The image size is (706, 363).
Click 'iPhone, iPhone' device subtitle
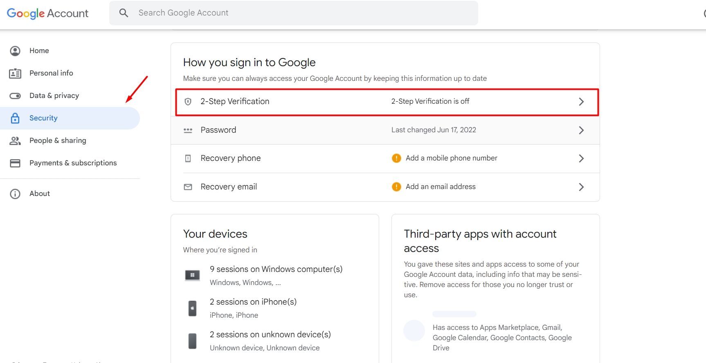[x=234, y=315]
